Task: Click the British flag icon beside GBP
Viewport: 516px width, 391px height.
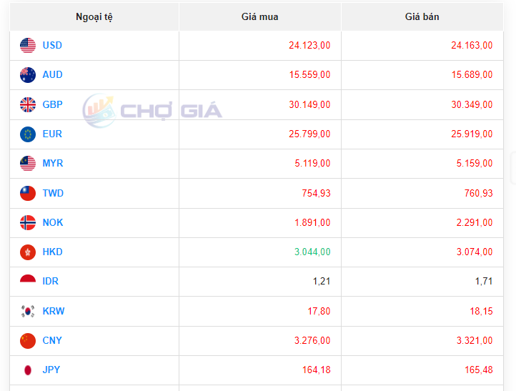Action: (x=28, y=105)
